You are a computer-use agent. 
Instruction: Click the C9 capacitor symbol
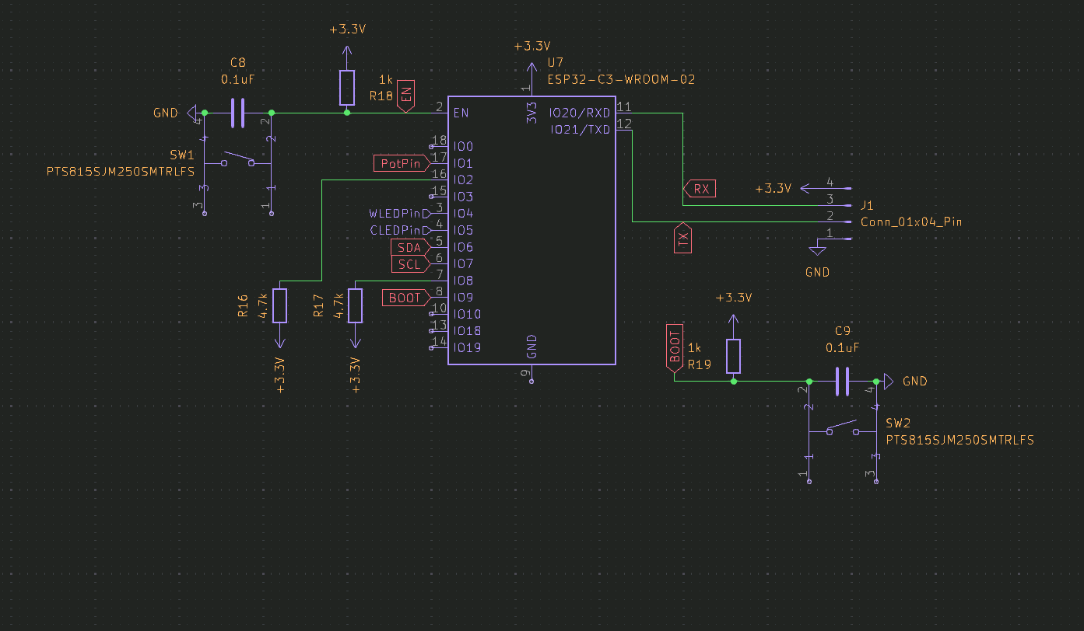click(843, 382)
